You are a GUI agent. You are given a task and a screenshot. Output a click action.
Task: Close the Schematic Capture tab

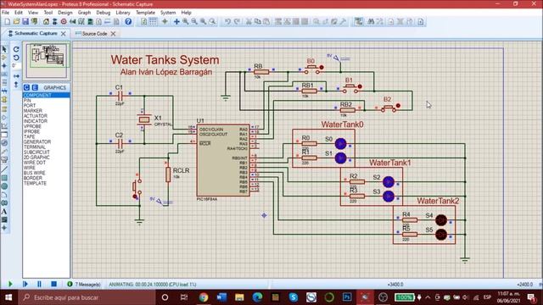(64, 34)
